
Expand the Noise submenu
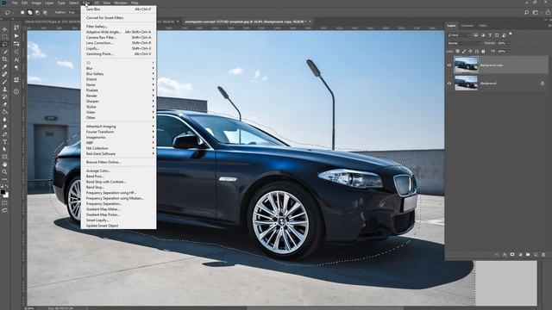tap(119, 84)
